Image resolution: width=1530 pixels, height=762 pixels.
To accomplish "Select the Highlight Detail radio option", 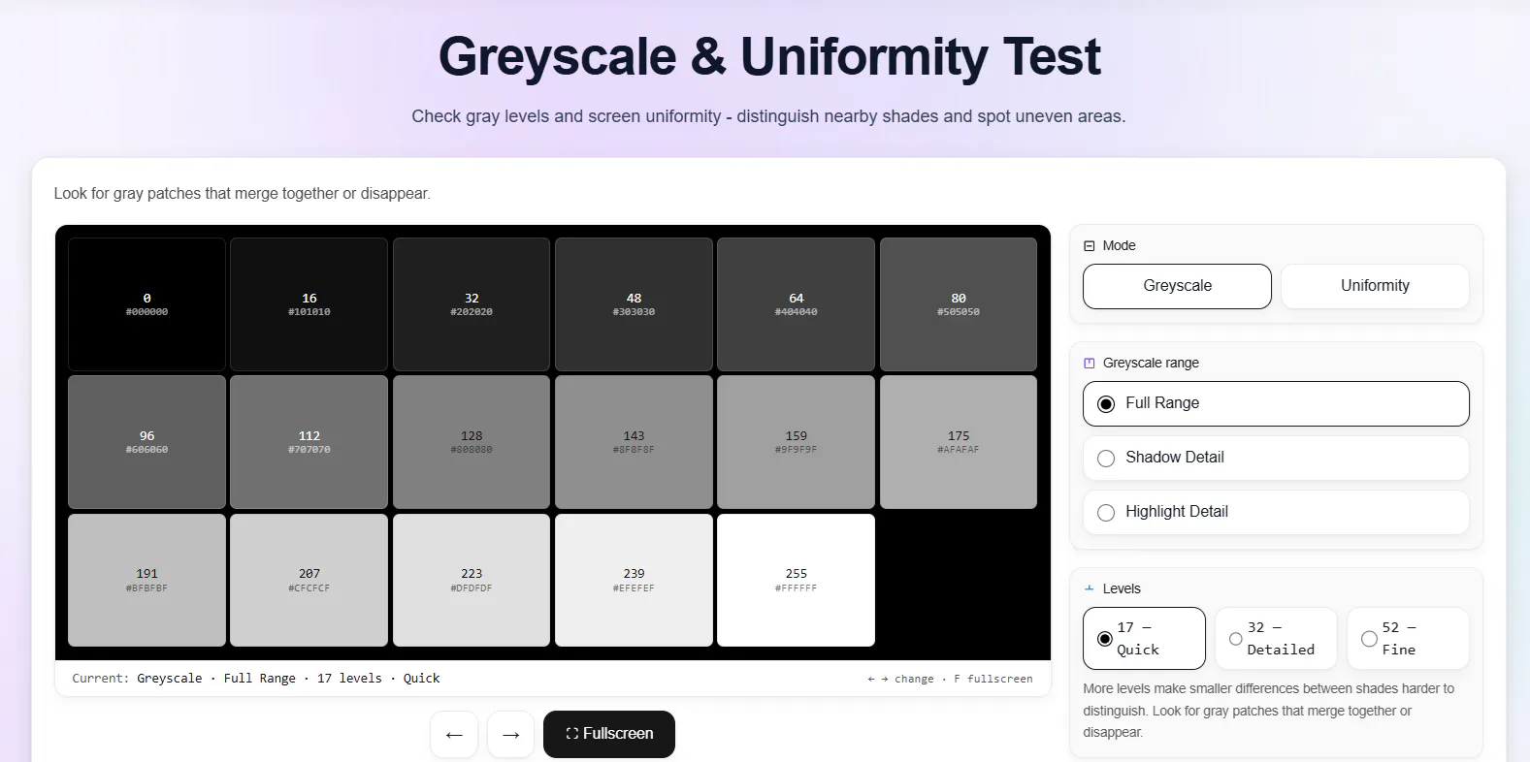I will coord(1276,512).
